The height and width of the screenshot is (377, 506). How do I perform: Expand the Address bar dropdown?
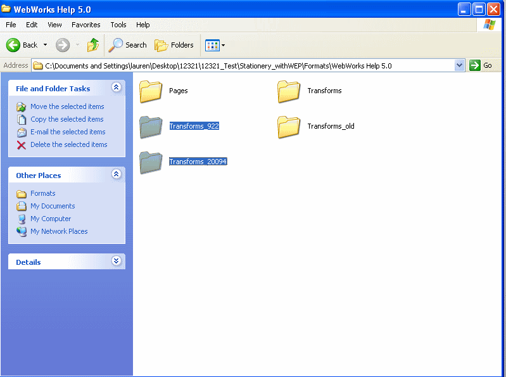(x=460, y=65)
